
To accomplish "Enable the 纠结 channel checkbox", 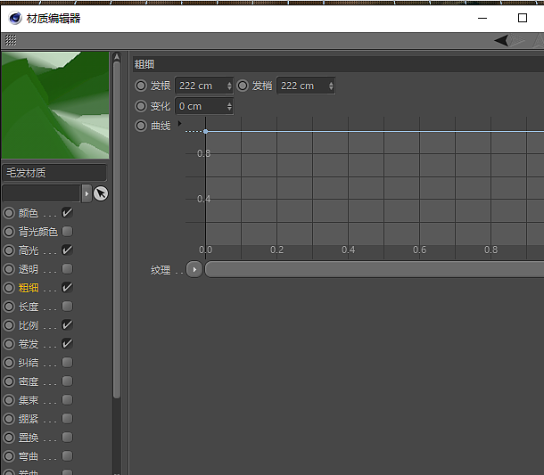I will [x=67, y=363].
